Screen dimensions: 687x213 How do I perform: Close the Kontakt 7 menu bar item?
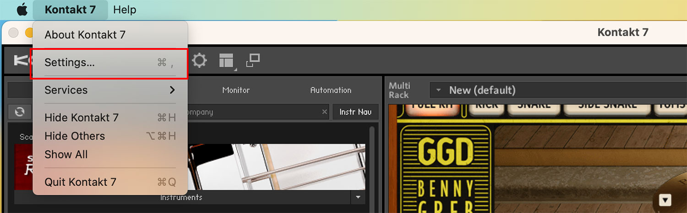[x=70, y=10]
